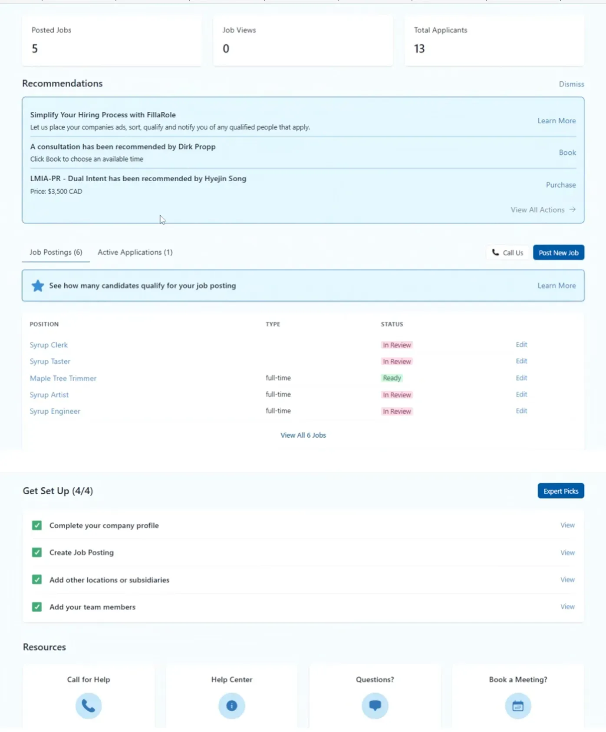Click the phone icon under Call for Help
Viewport: 606px width, 732px height.
pos(88,705)
